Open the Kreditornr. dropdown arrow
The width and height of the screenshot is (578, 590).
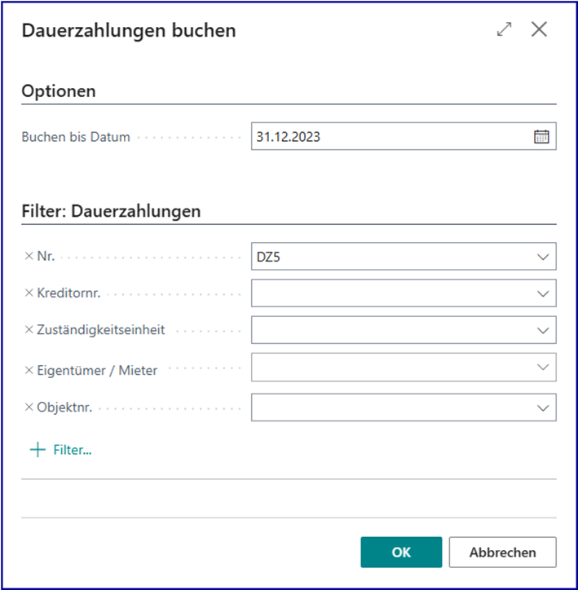pos(543,293)
